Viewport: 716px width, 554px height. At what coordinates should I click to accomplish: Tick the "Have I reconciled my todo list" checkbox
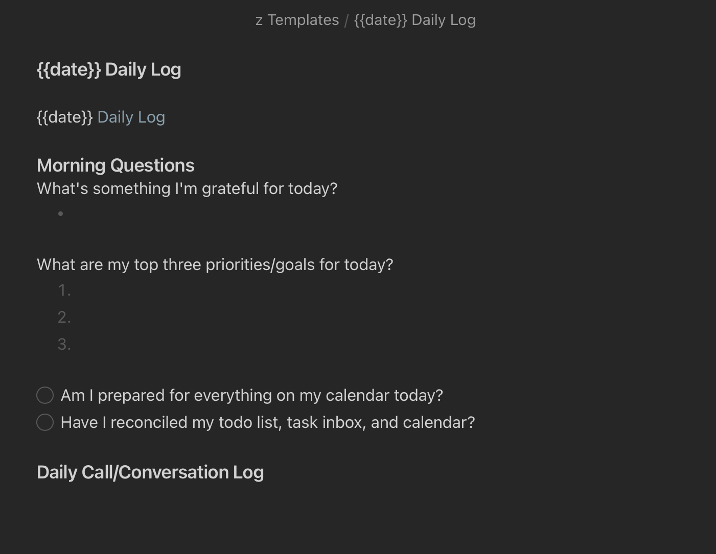tap(45, 422)
